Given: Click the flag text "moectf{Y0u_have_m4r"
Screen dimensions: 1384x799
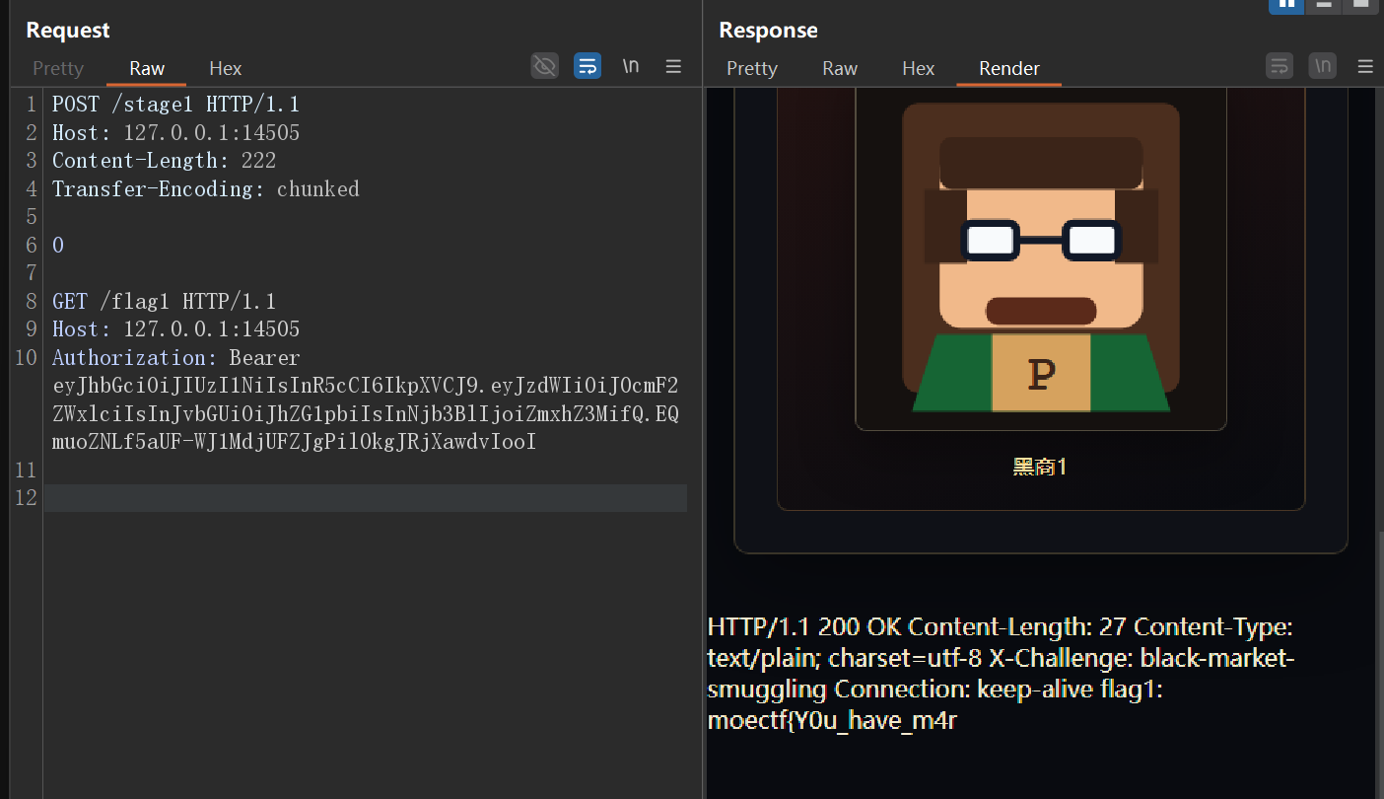Looking at the screenshot, I should (x=833, y=721).
